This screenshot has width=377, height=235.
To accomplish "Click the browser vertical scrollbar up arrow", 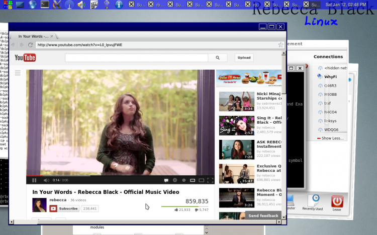I will pyautogui.click(x=284, y=53).
